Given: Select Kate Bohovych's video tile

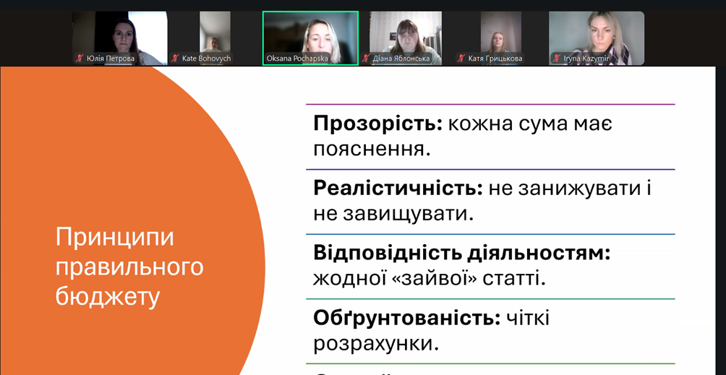Looking at the screenshot, I should point(215,35).
